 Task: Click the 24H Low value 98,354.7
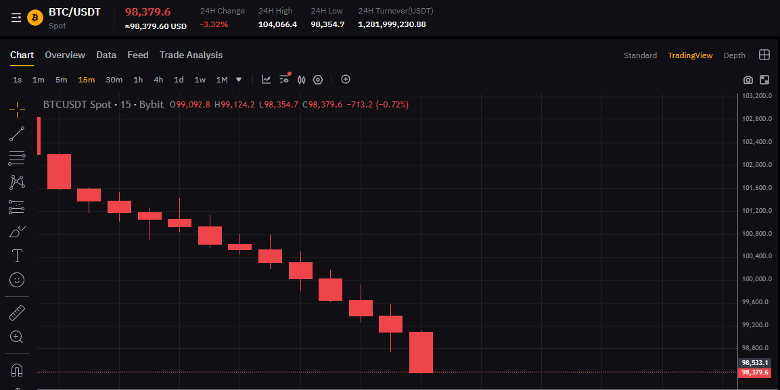pyautogui.click(x=327, y=24)
